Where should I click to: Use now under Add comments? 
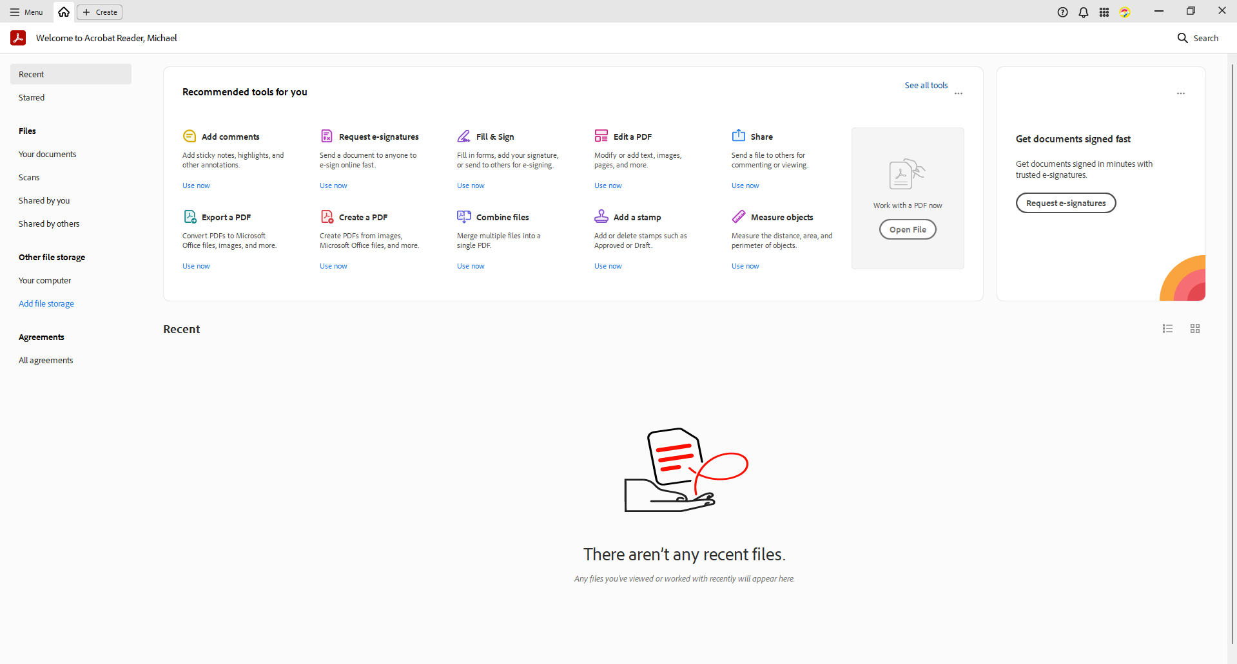[196, 185]
